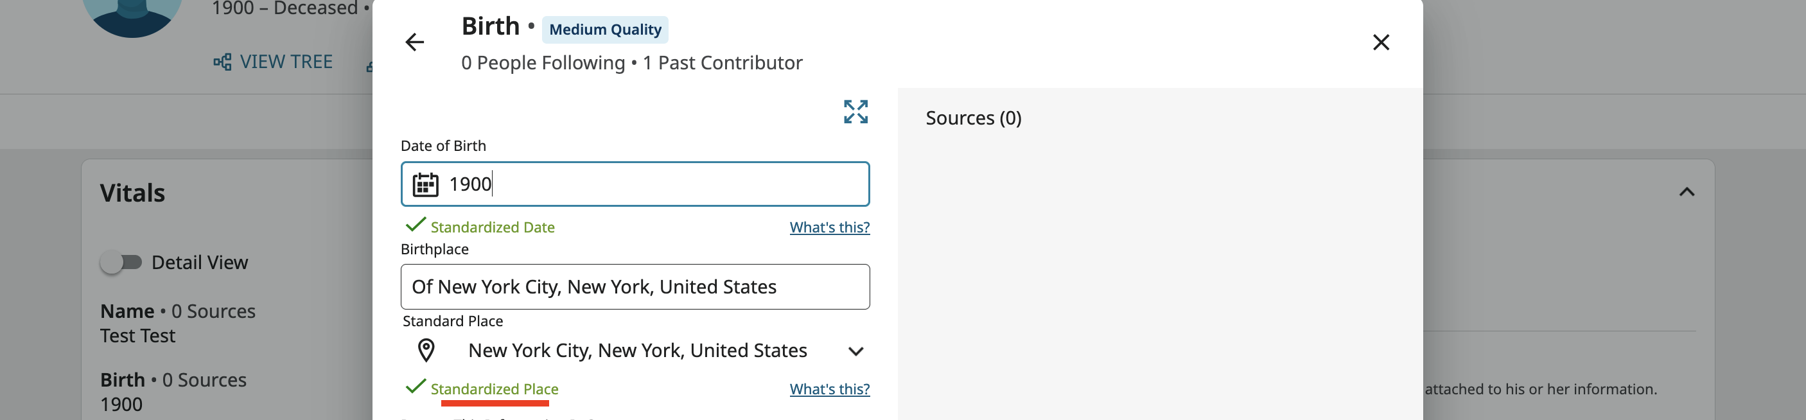Open the calendar icon in Date of Birth
This screenshot has width=1806, height=420.
[x=425, y=184]
